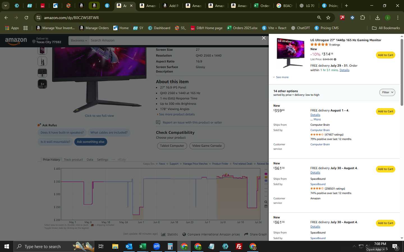Add Computer Brain $359.99 offer to cart

(x=385, y=111)
